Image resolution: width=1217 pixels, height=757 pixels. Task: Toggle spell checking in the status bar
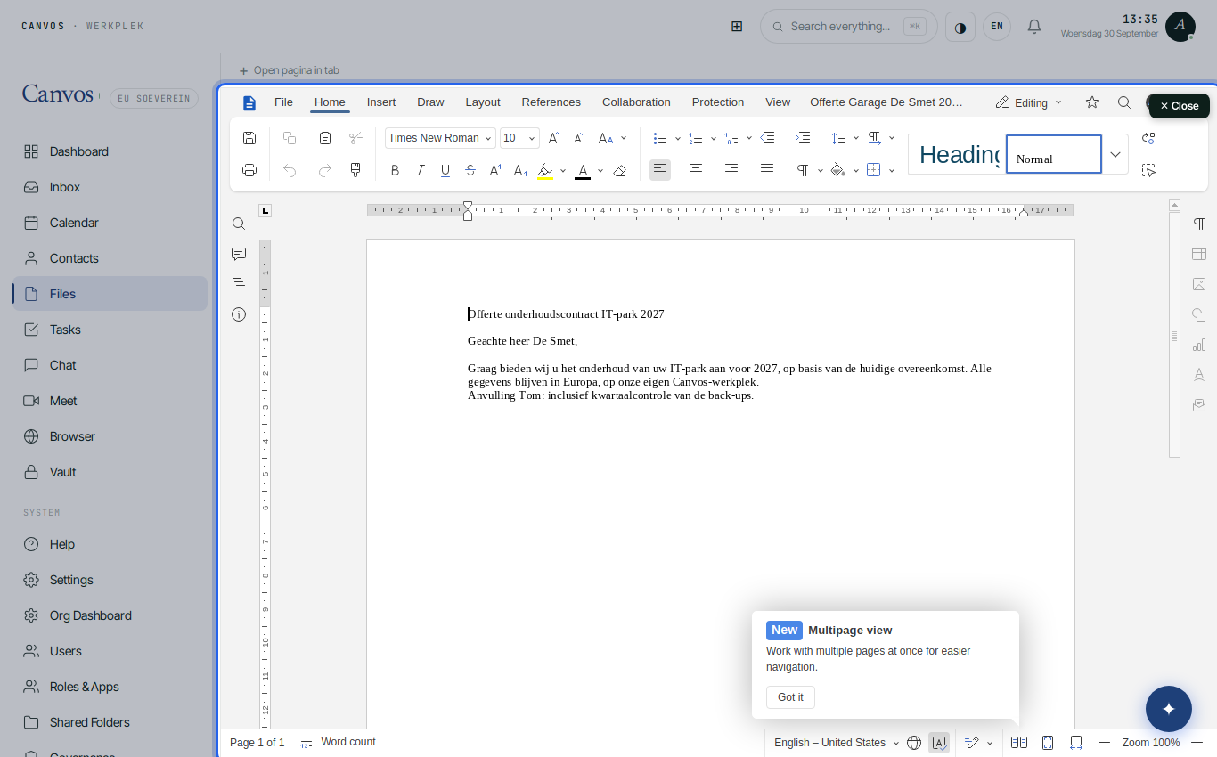939,743
